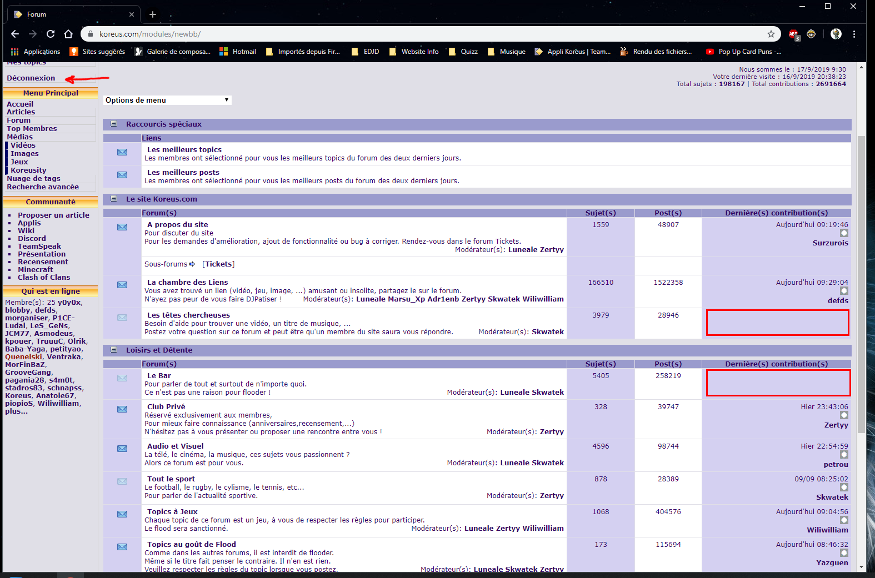
Task: Click the envelope icon beside Les meilleurs topics
Action: pos(122,152)
